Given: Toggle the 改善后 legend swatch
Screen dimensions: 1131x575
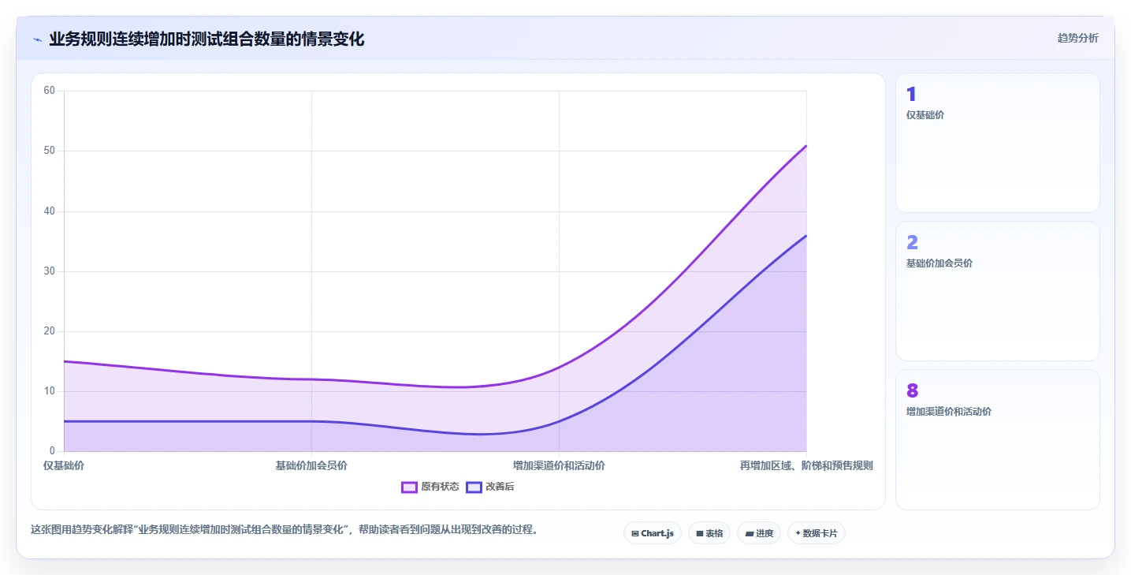Looking at the screenshot, I should click(x=474, y=487).
